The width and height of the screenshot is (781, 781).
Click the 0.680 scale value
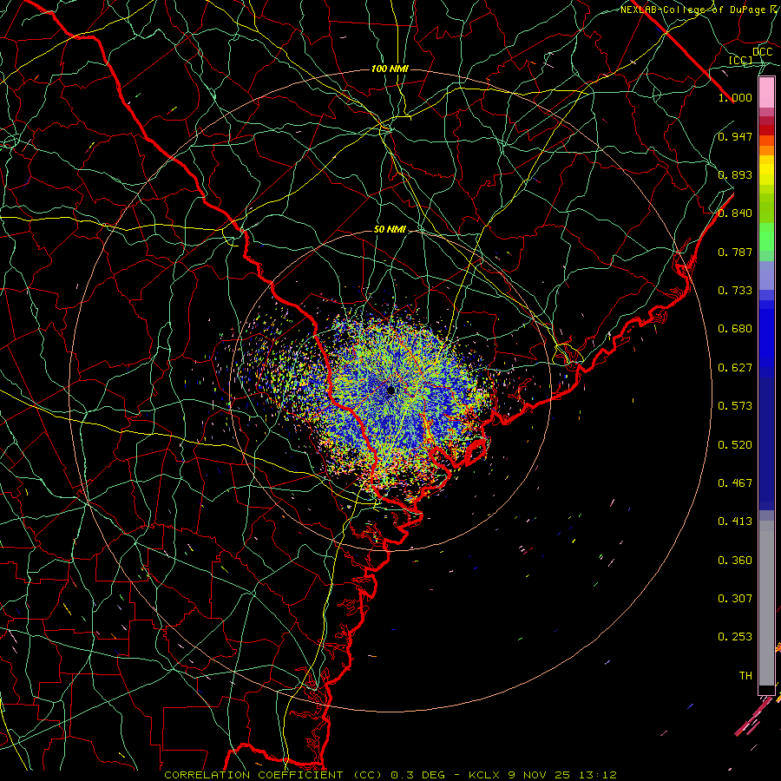[735, 329]
